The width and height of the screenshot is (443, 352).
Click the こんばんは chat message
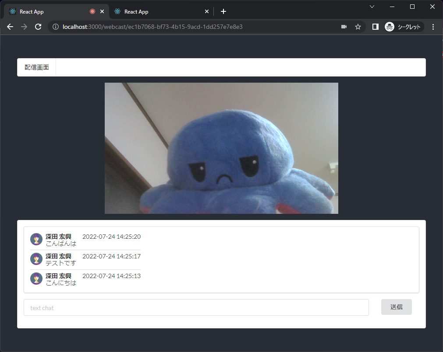[x=61, y=244]
